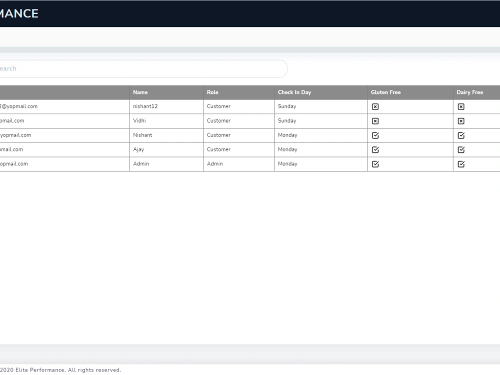Image resolution: width=500 pixels, height=375 pixels.
Task: Click the Customer role cell for Ajay
Action: pos(238,150)
